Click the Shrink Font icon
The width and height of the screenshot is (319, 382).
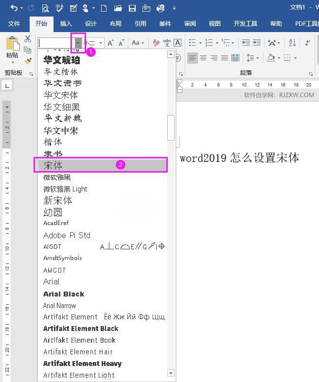(x=122, y=43)
